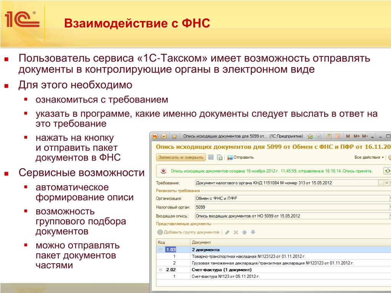Image resolution: width=391 pixels, height=293 pixels.
Task: Collapse the 2.02 Счет-фактура group
Action: (x=161, y=270)
